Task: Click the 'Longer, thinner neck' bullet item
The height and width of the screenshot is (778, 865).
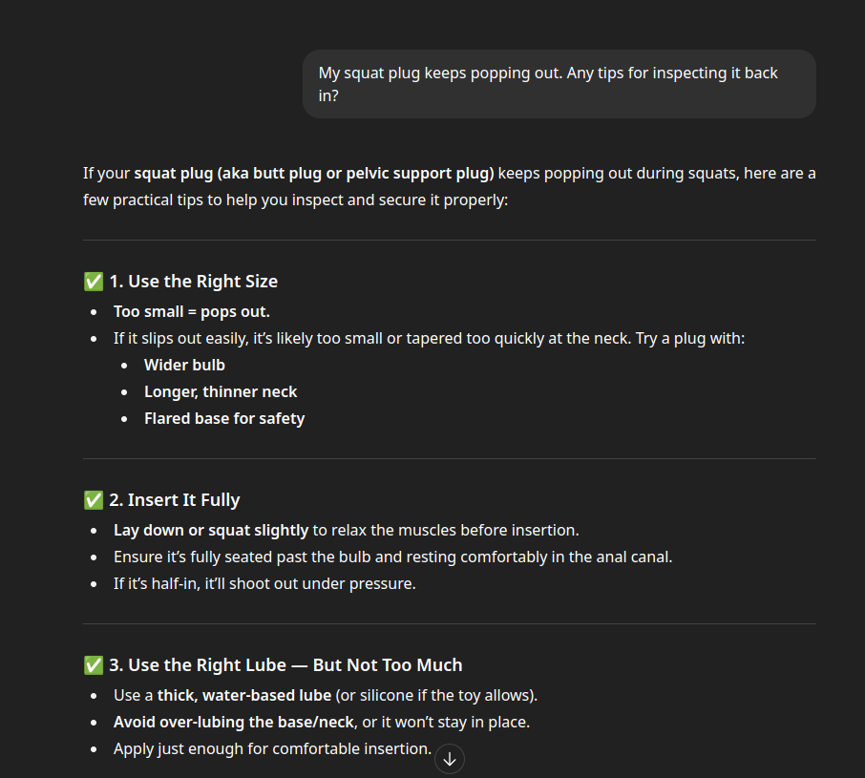Action: click(221, 391)
